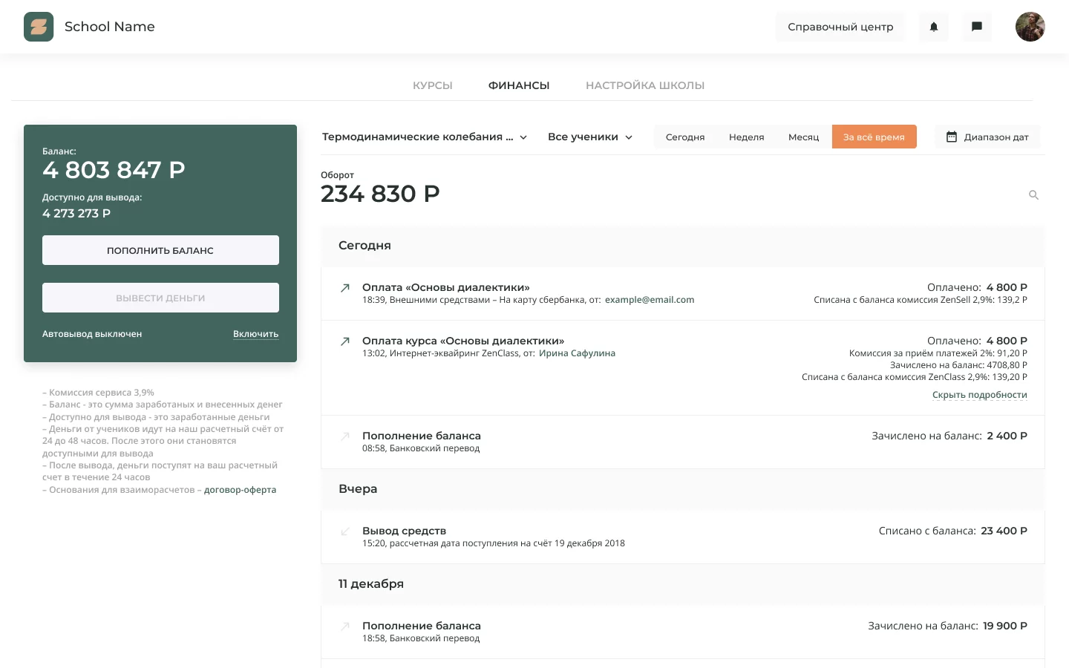Open messages with the chat bubble icon
Image resolution: width=1069 pixels, height=668 pixels.
point(977,27)
